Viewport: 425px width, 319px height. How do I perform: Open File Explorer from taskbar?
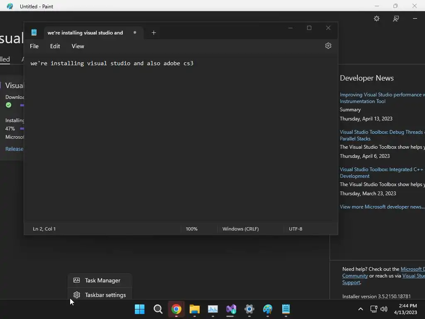point(195,309)
